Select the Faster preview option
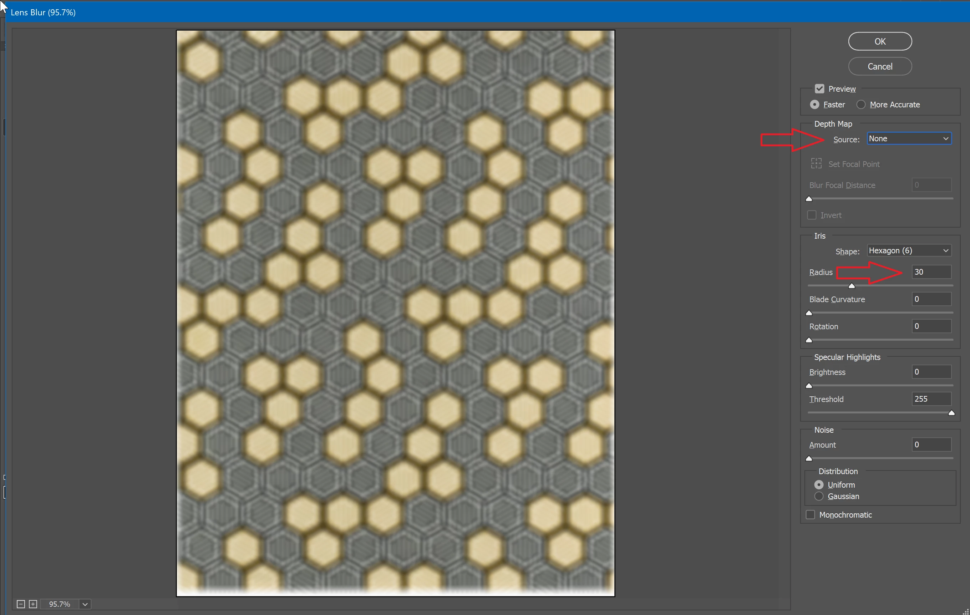The image size is (970, 615). tap(814, 105)
